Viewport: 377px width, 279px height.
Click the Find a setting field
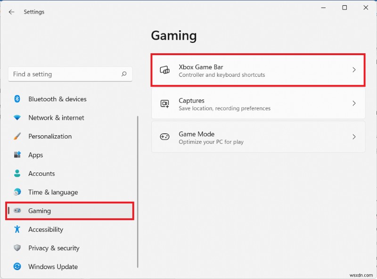64,74
